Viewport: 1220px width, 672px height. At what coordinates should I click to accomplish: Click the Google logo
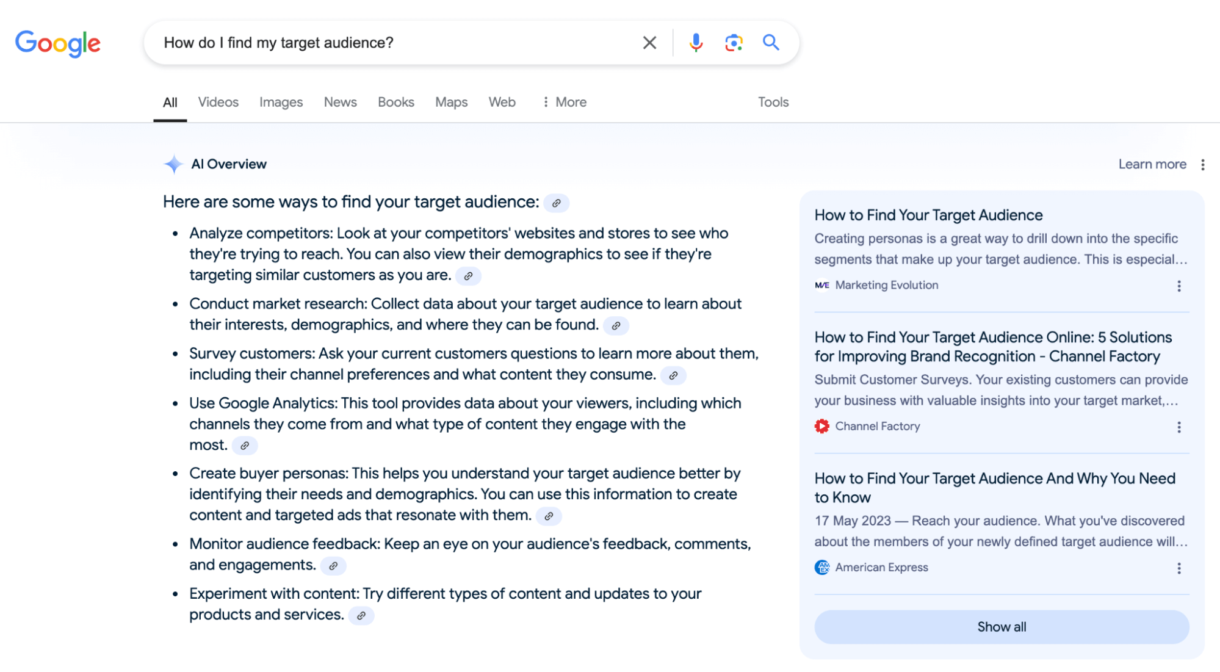tap(58, 43)
